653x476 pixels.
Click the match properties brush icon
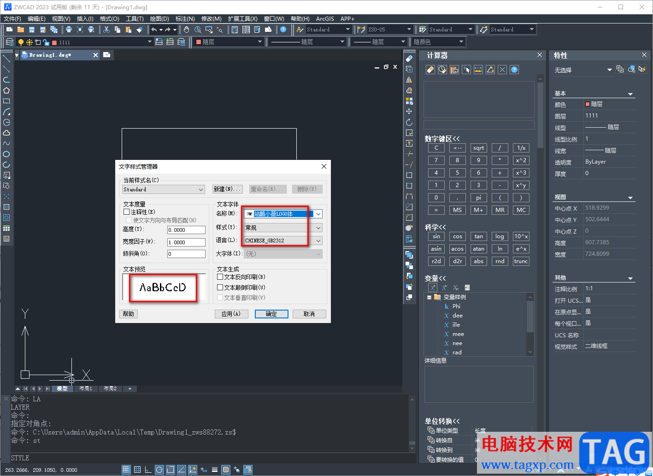[140, 29]
